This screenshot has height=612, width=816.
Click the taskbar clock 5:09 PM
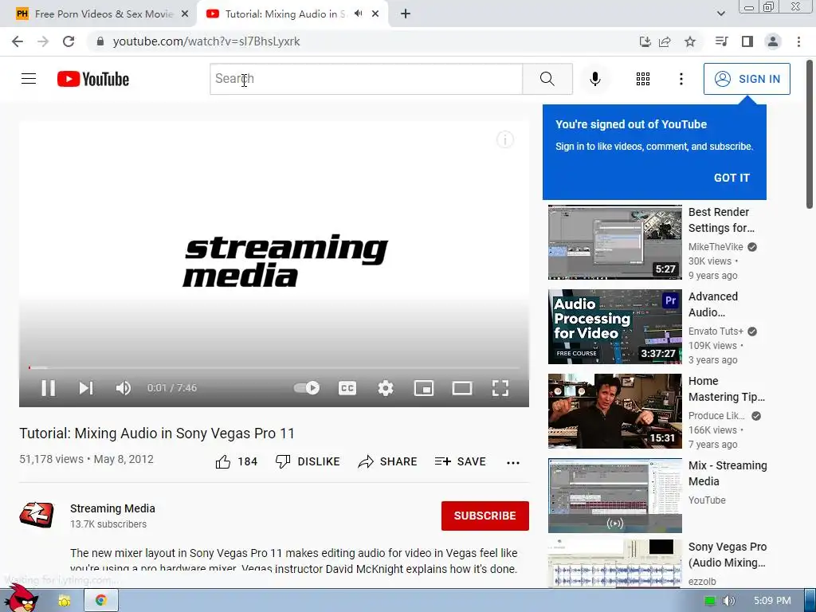tap(772, 601)
